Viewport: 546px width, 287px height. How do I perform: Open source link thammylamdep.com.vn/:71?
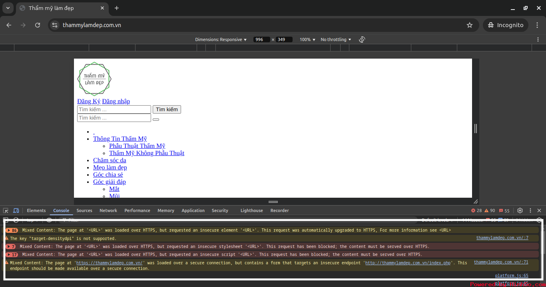501,262
